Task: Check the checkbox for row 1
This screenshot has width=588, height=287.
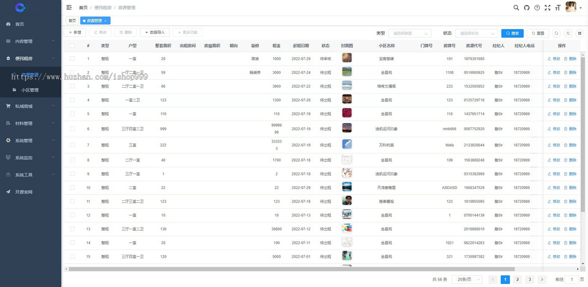Action: (73, 59)
